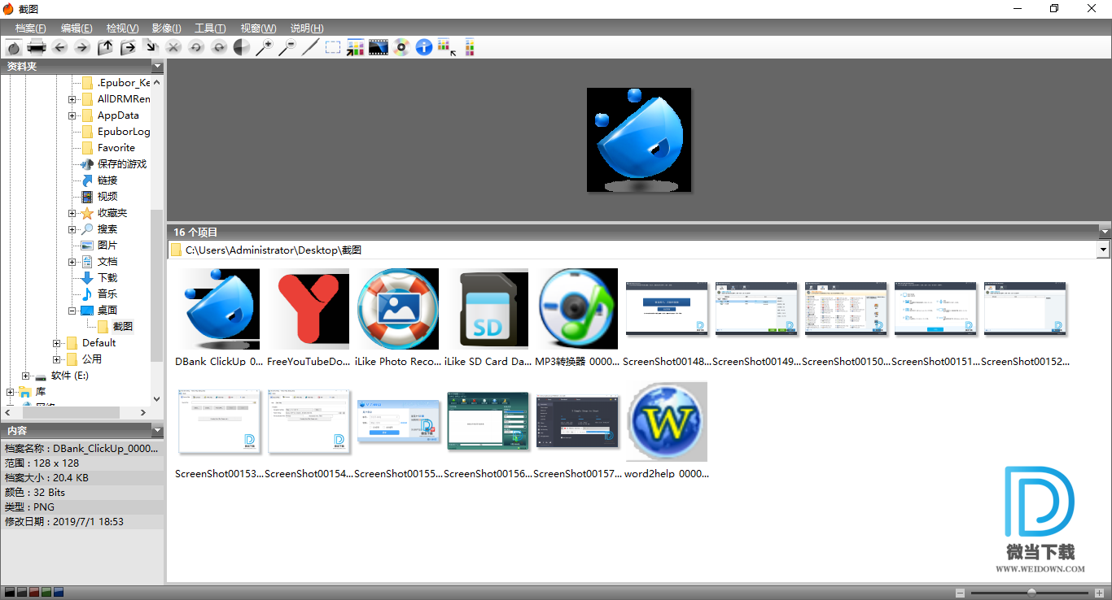Expand the AppData folder node
This screenshot has width=1112, height=600.
point(72,115)
